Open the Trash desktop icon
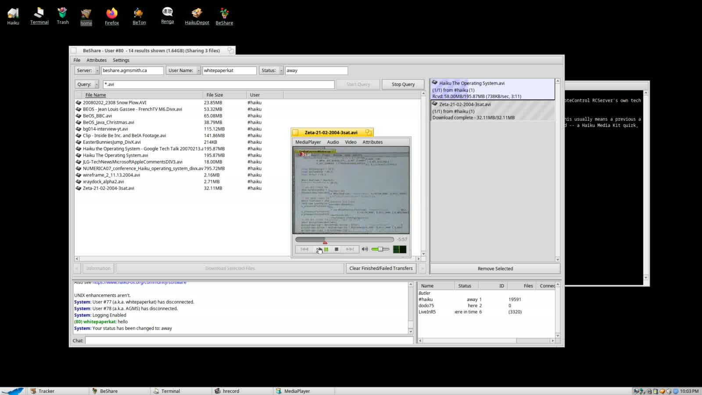The image size is (702, 395). click(x=62, y=13)
